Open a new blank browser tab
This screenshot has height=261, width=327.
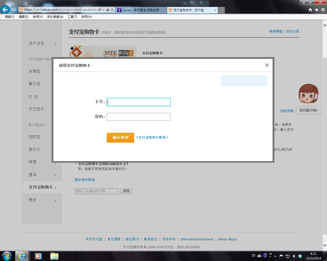point(221,10)
